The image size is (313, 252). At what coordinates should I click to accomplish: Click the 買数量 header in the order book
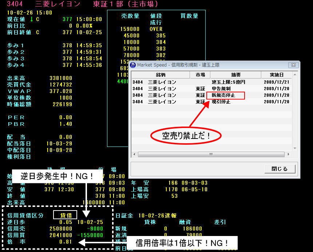pyautogui.click(x=189, y=16)
